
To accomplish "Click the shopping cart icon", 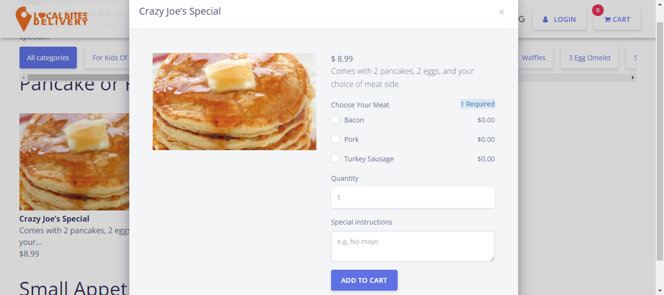I will [607, 20].
